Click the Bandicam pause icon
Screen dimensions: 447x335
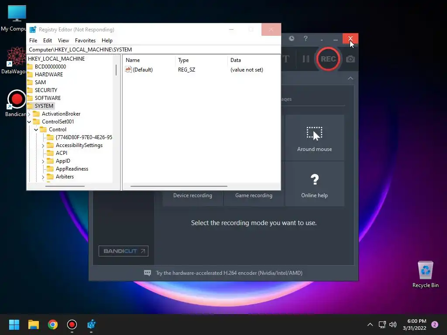tap(306, 59)
